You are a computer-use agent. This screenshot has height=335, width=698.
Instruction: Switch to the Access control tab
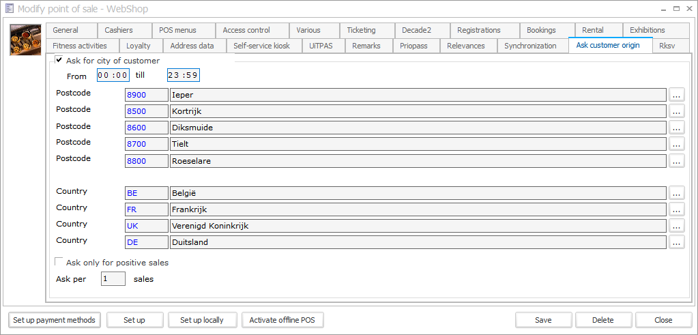tap(246, 30)
